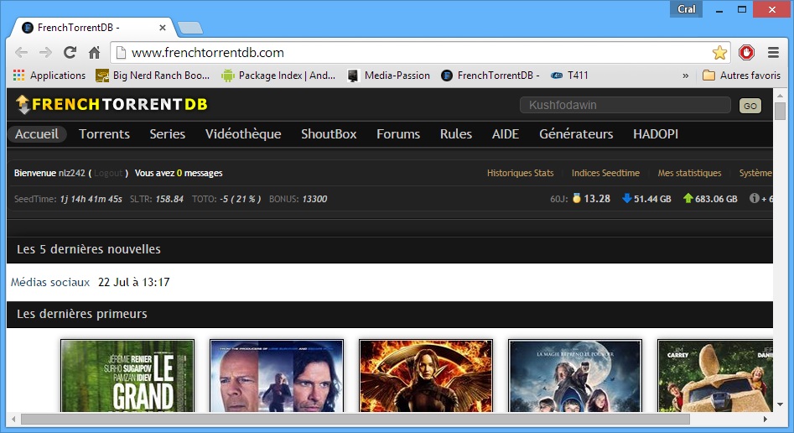The height and width of the screenshot is (433, 794).
Task: Go forward with the browser forward arrow
Action: tap(45, 52)
